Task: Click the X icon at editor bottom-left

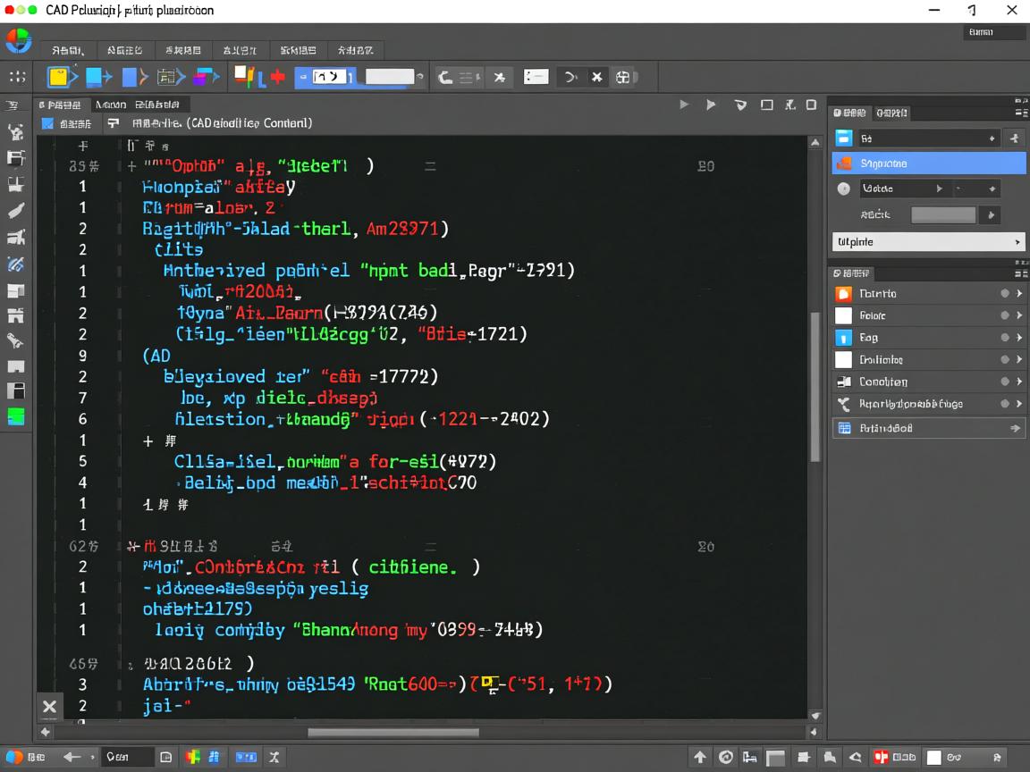Action: coord(49,707)
